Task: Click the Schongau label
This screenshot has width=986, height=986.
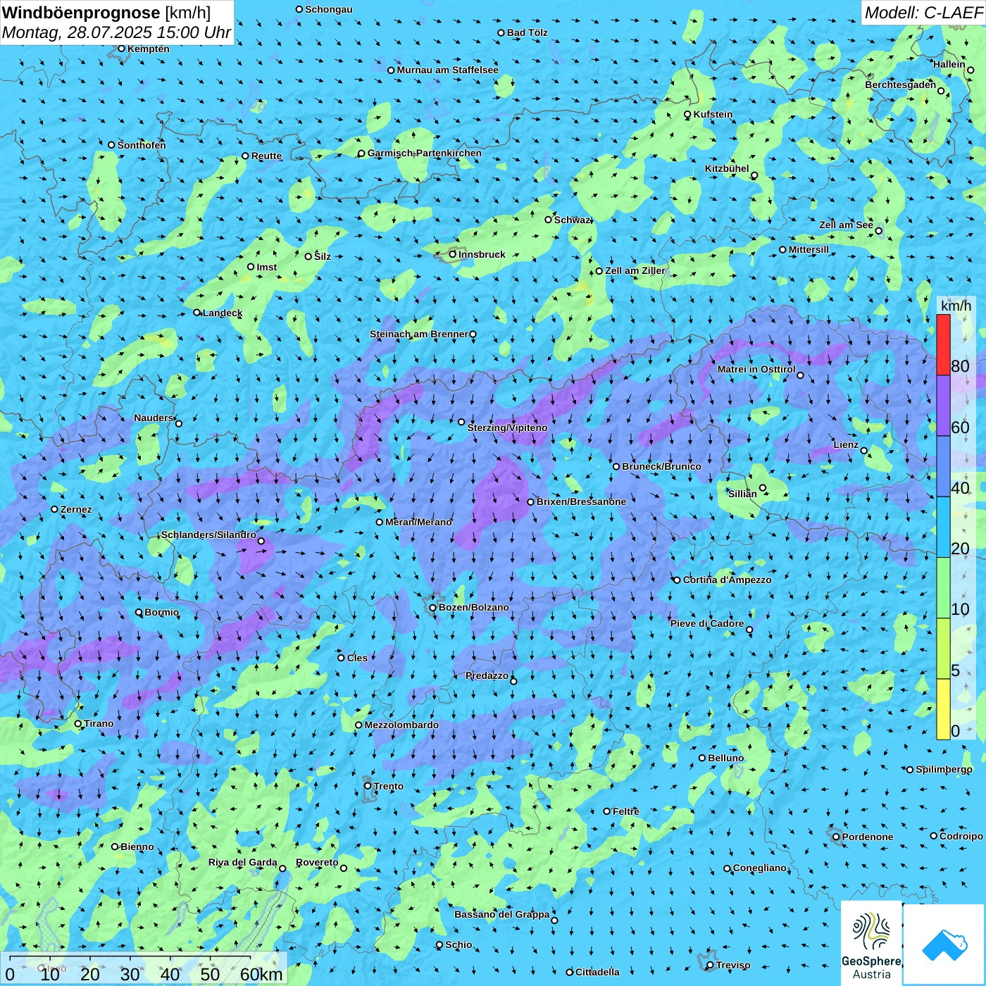Action: click(329, 9)
